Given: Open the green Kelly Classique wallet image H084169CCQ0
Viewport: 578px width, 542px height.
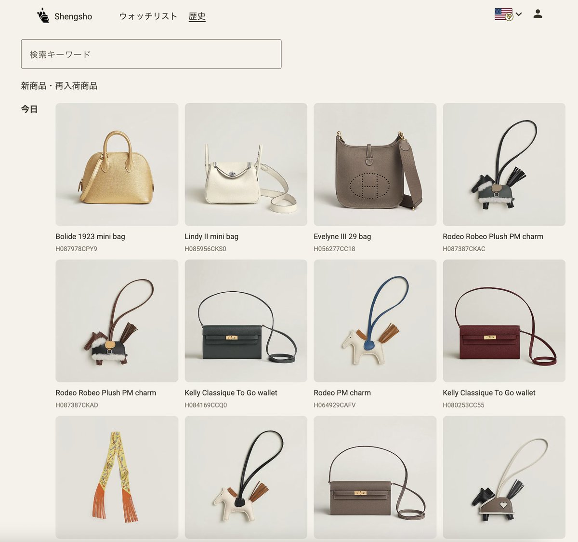Looking at the screenshot, I should (x=246, y=321).
